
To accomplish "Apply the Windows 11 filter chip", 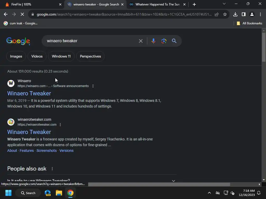I will [x=61, y=56].
